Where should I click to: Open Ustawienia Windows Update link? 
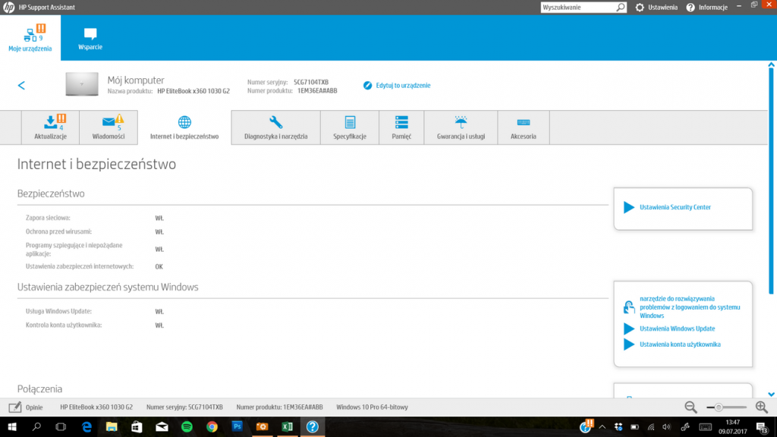[x=677, y=329]
